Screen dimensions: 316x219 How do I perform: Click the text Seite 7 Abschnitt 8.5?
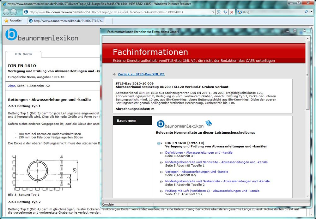[180, 175]
